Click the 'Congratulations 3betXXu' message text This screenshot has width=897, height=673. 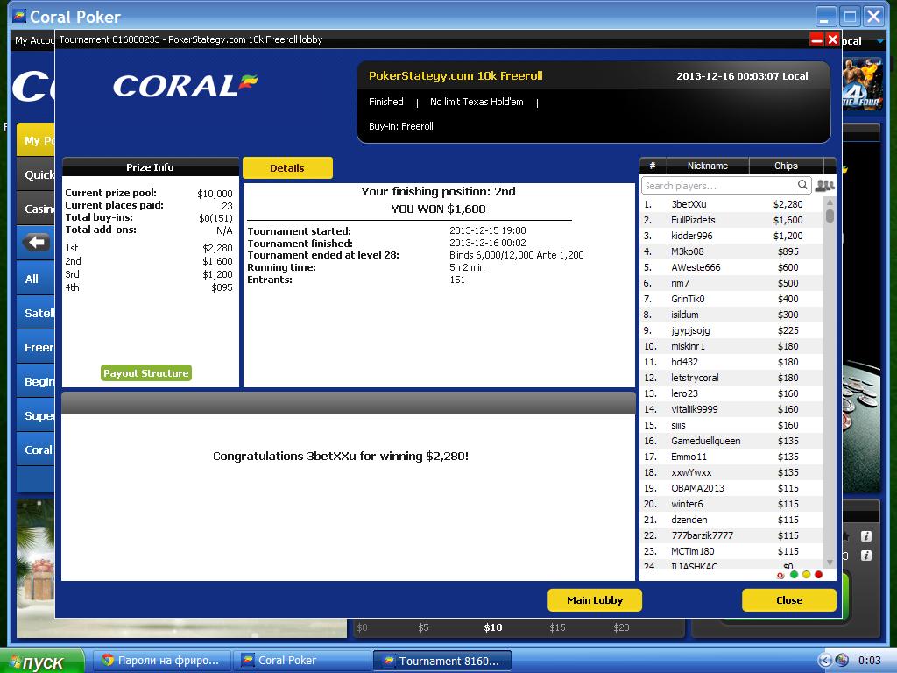(x=341, y=456)
